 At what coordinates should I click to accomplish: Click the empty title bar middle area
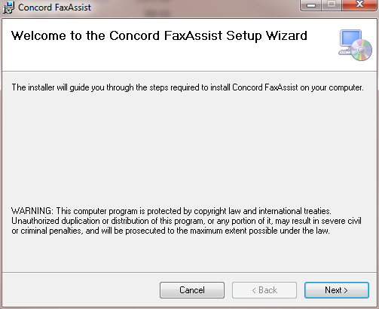(x=196, y=8)
